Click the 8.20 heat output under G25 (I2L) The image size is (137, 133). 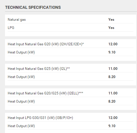click(112, 77)
